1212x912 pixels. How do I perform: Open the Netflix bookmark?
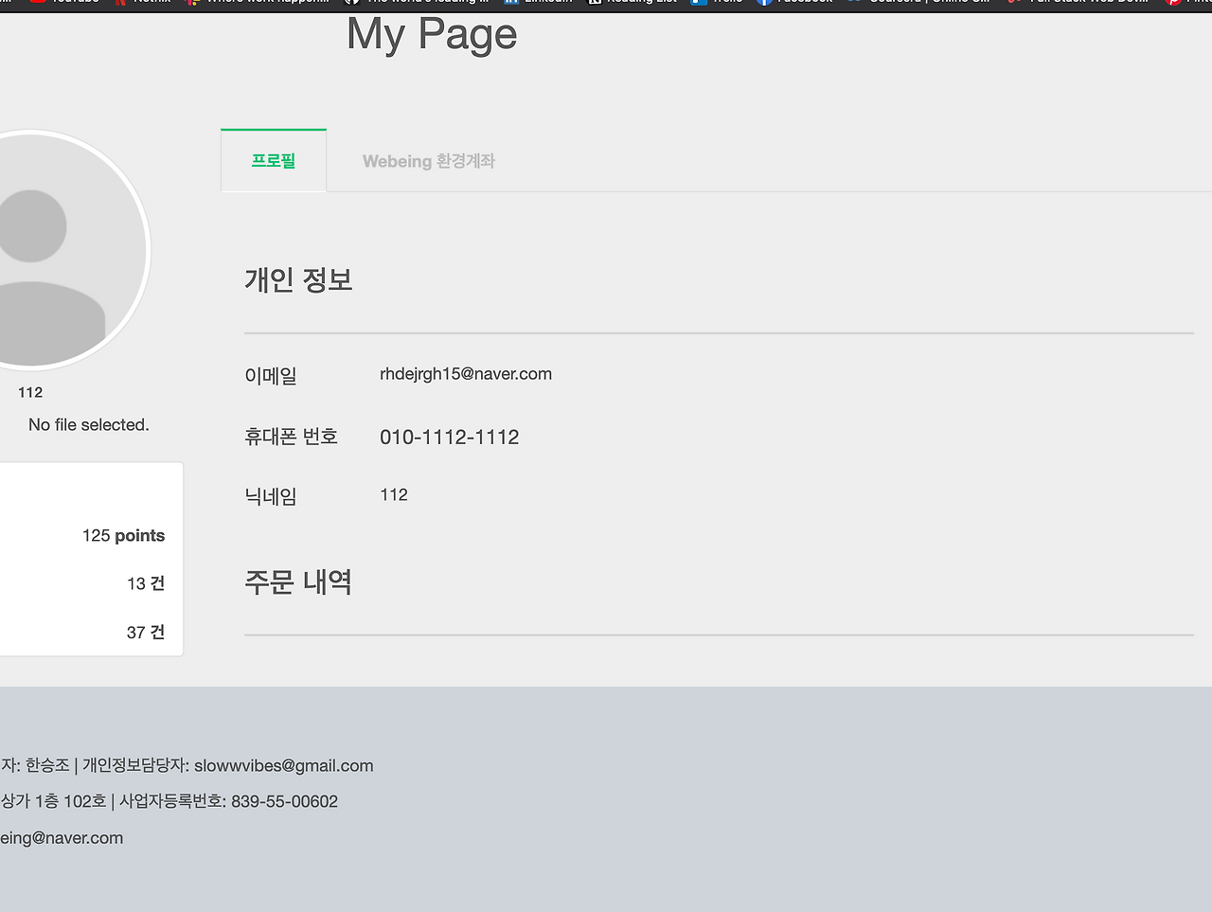click(x=142, y=2)
